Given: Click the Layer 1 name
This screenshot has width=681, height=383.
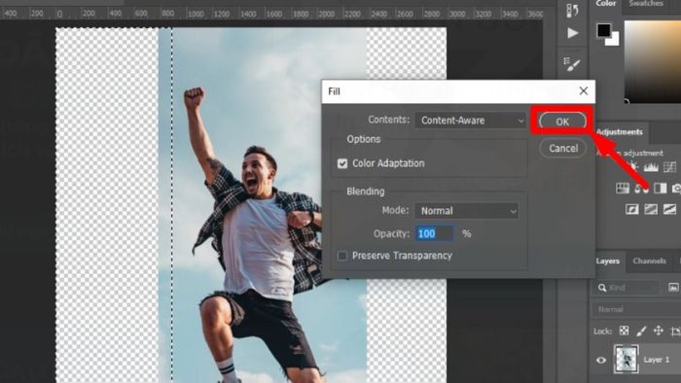Looking at the screenshot, I should point(656,360).
